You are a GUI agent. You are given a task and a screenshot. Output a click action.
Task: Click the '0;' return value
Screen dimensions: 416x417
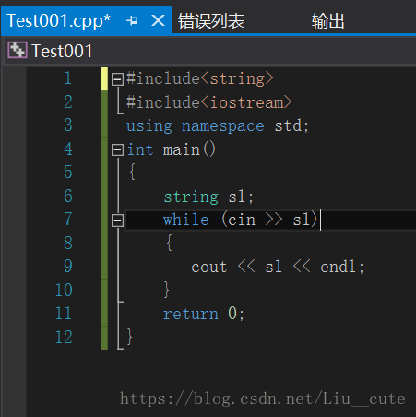[x=236, y=314]
